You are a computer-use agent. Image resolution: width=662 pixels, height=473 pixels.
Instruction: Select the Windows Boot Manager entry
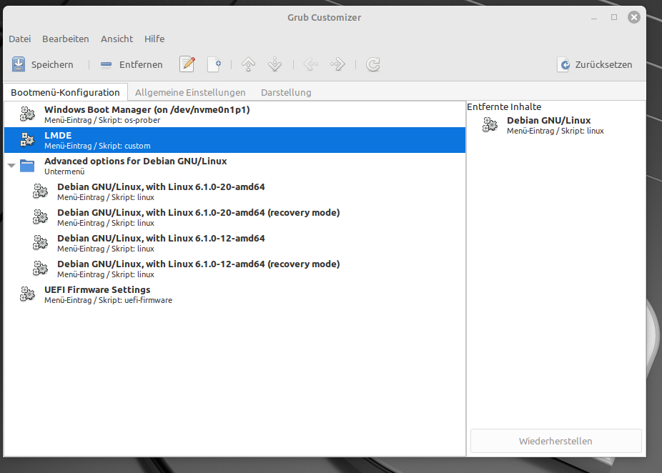pyautogui.click(x=147, y=114)
